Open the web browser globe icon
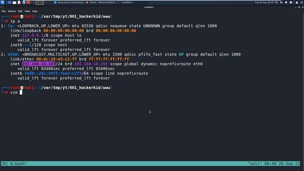 pyautogui.click(x=24, y=2)
